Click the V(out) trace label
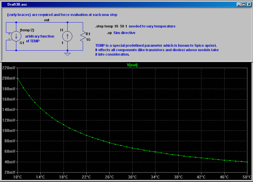 pos(132,65)
